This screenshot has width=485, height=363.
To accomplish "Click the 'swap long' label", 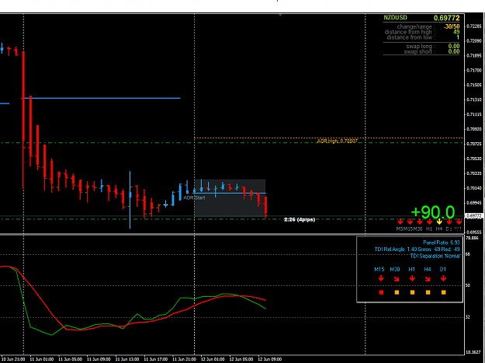I will click(x=421, y=47).
